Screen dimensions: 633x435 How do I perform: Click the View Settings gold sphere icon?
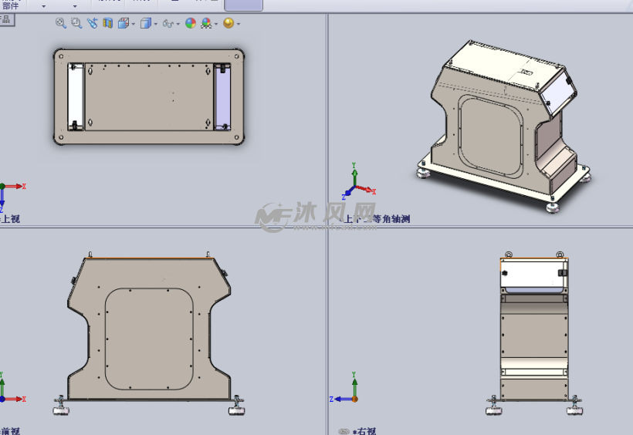coord(228,23)
